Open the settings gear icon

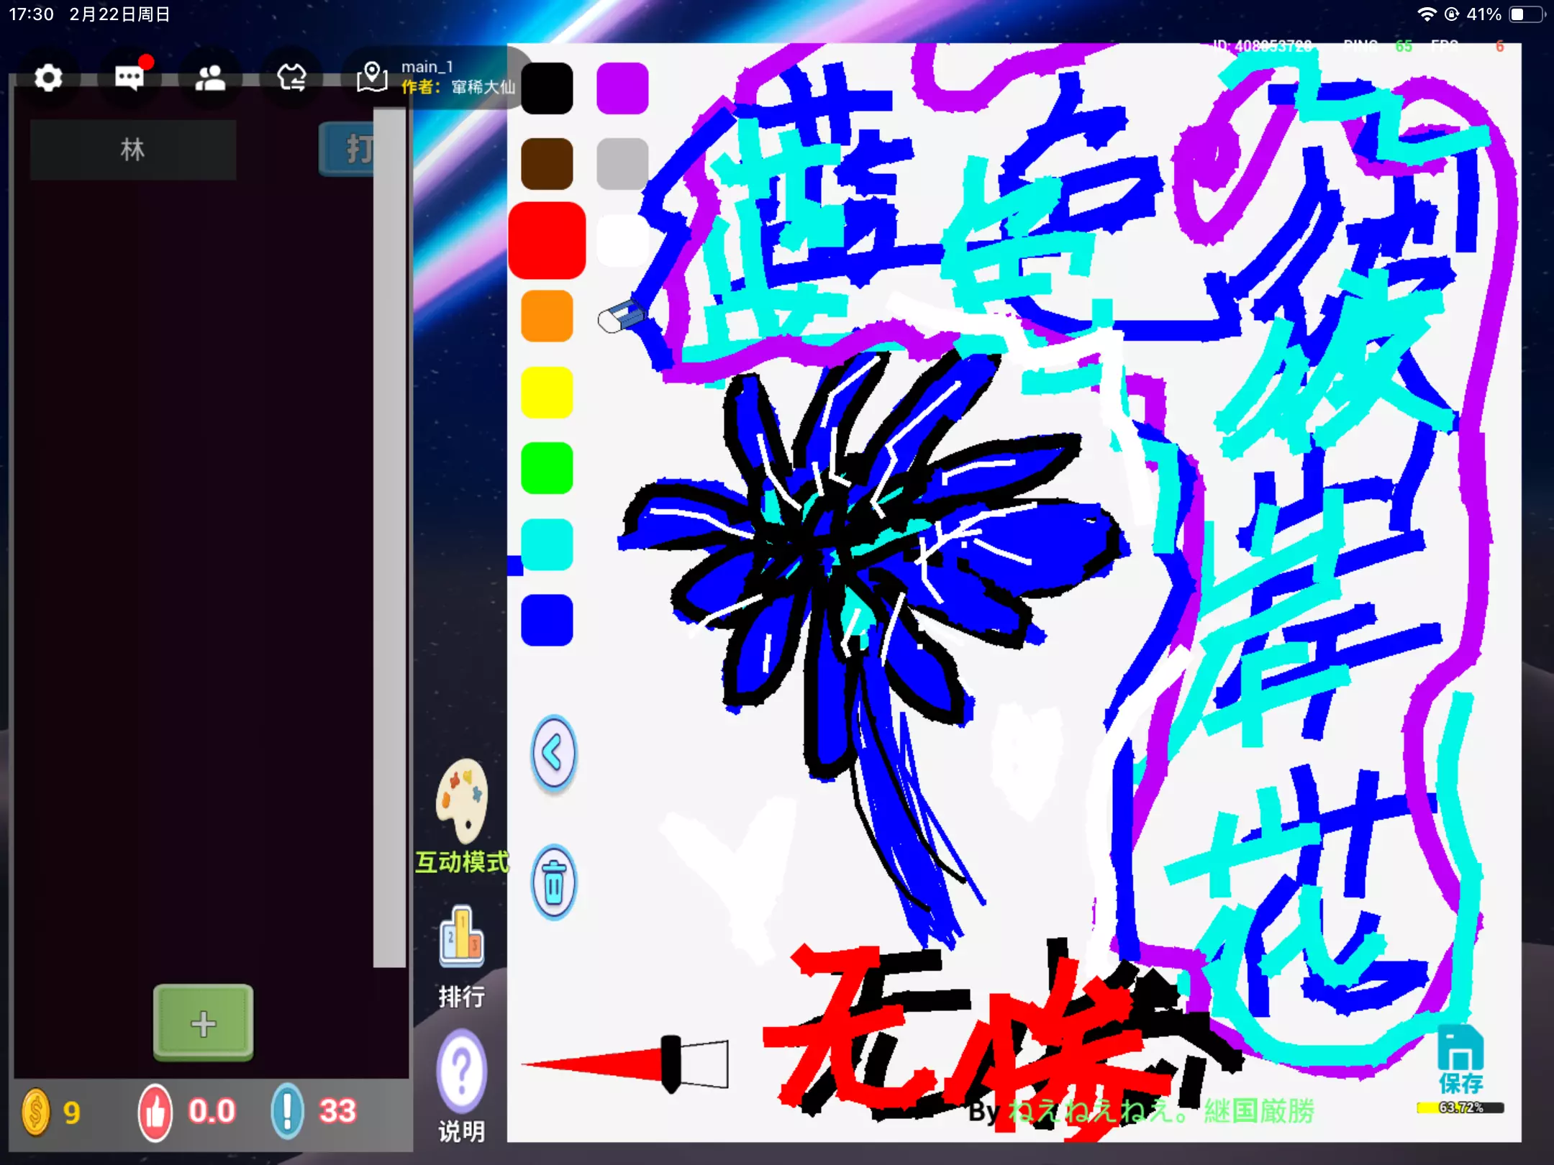point(48,78)
